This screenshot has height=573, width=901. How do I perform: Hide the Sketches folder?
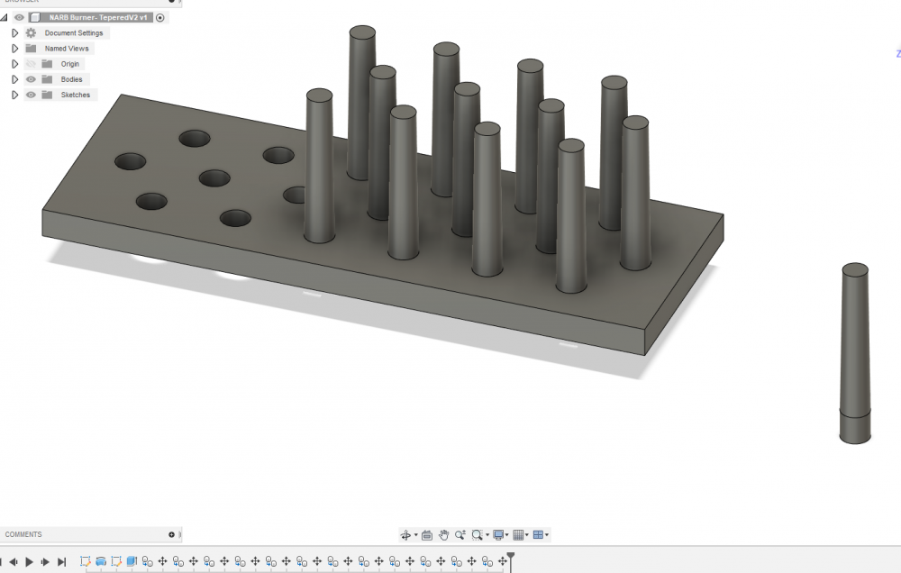pyautogui.click(x=31, y=95)
